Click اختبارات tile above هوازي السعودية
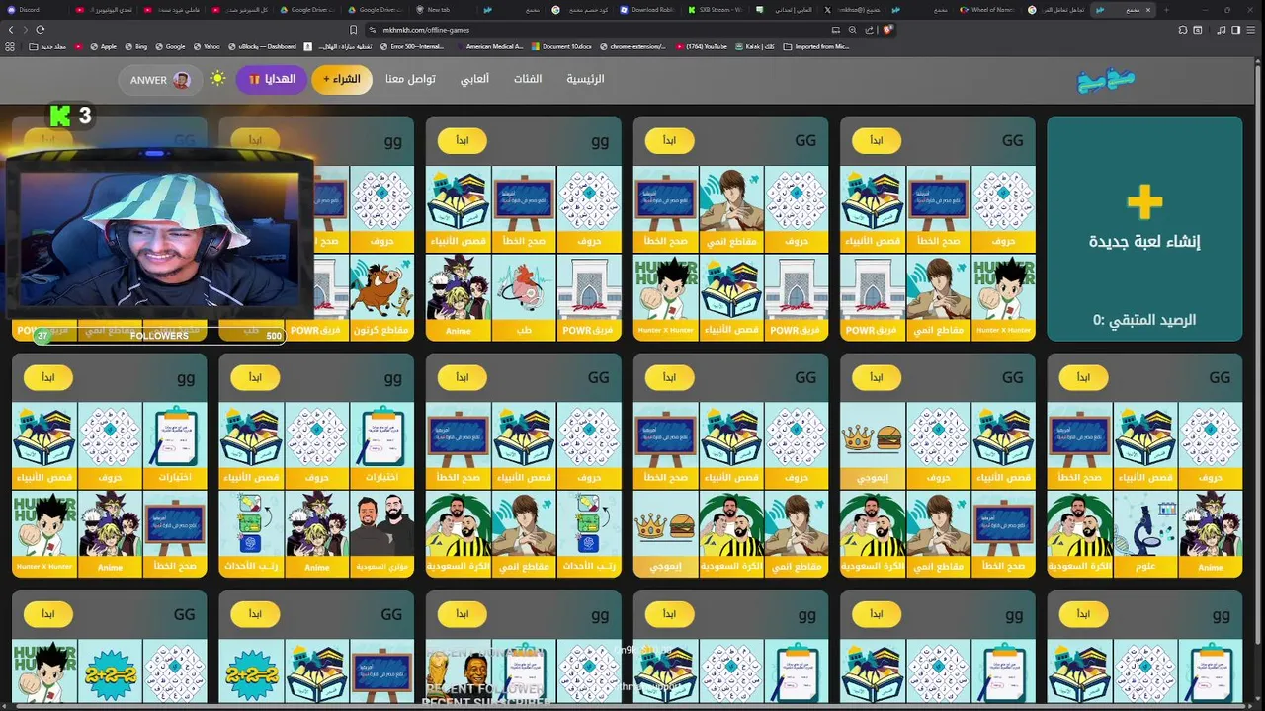The width and height of the screenshot is (1265, 711). click(x=381, y=445)
